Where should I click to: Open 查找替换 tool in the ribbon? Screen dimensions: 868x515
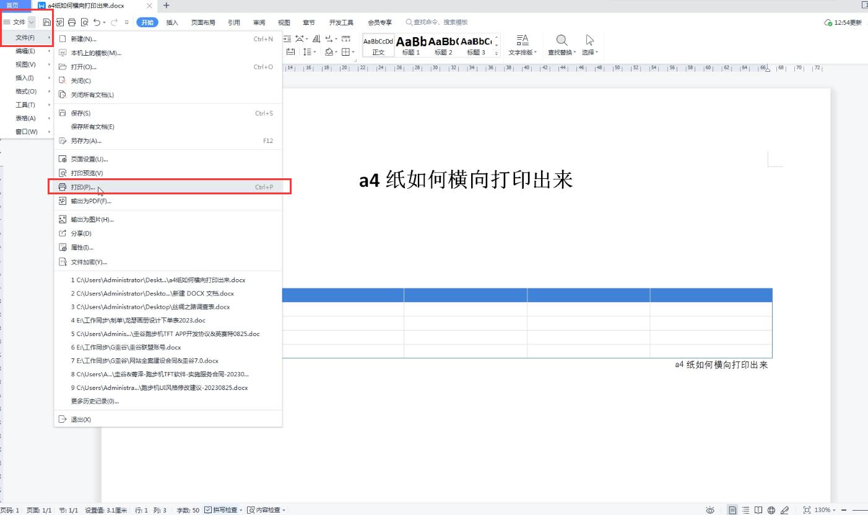pyautogui.click(x=560, y=43)
